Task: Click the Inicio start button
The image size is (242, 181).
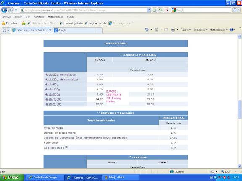Action: click(x=12, y=178)
